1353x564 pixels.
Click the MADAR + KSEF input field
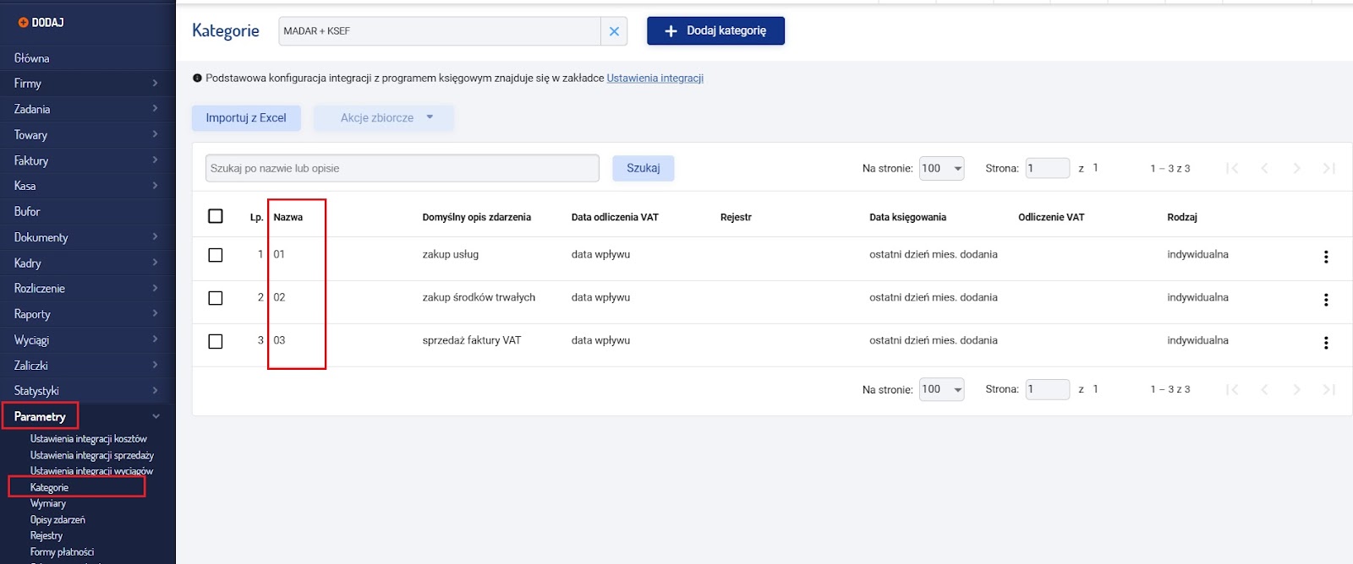(440, 31)
